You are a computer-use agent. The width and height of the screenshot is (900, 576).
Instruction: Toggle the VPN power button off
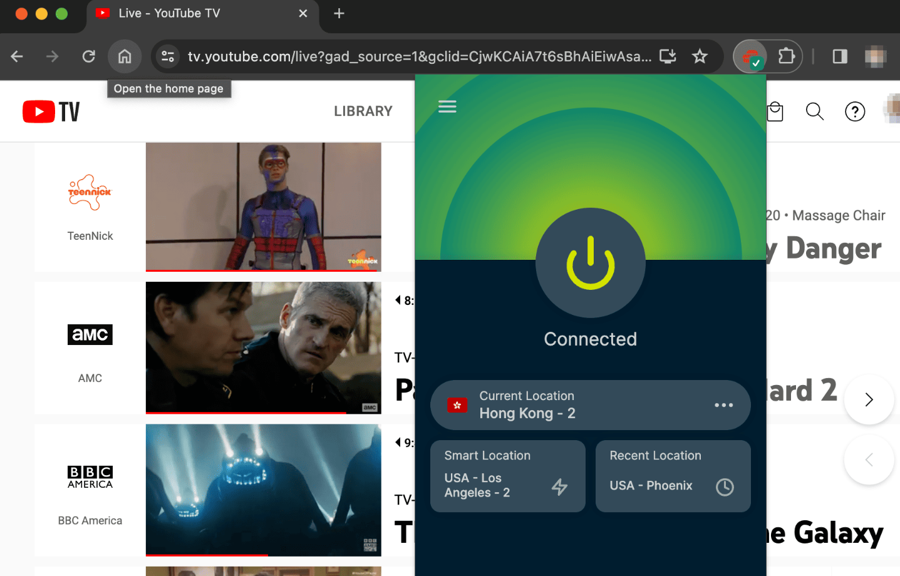click(590, 263)
